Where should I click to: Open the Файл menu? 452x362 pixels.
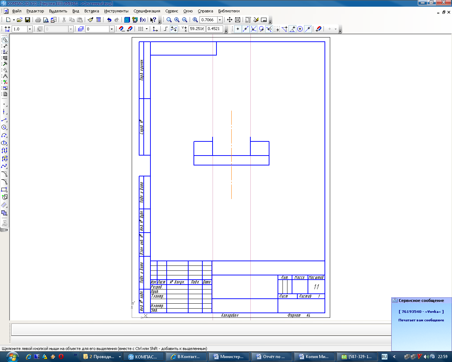pos(17,11)
